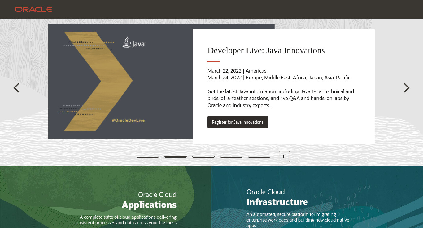The height and width of the screenshot is (228, 423).
Task: Select the first carousel slide indicator
Action: pos(148,157)
